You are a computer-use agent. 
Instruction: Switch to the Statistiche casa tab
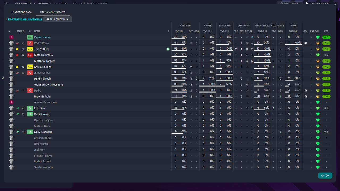(22, 12)
